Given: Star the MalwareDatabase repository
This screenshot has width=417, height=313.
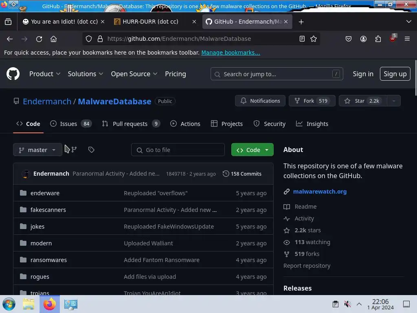Looking at the screenshot, I should click(363, 101).
